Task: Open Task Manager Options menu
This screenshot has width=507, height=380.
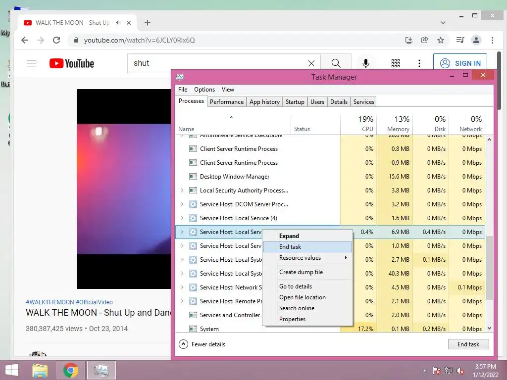Action: pos(204,90)
